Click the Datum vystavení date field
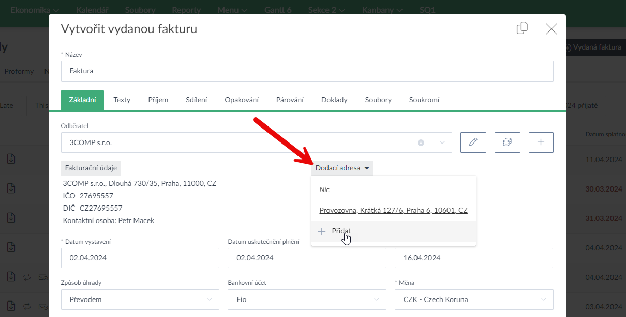Screen dimensions: 626x317 tap(140, 258)
